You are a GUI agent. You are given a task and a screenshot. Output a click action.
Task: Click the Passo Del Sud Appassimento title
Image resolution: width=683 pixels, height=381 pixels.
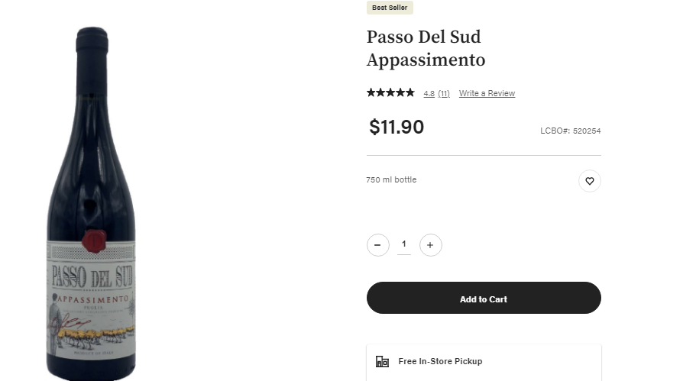426,48
